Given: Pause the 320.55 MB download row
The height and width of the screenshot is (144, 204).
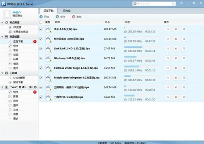Looking at the screenshot, I should pos(168,39).
